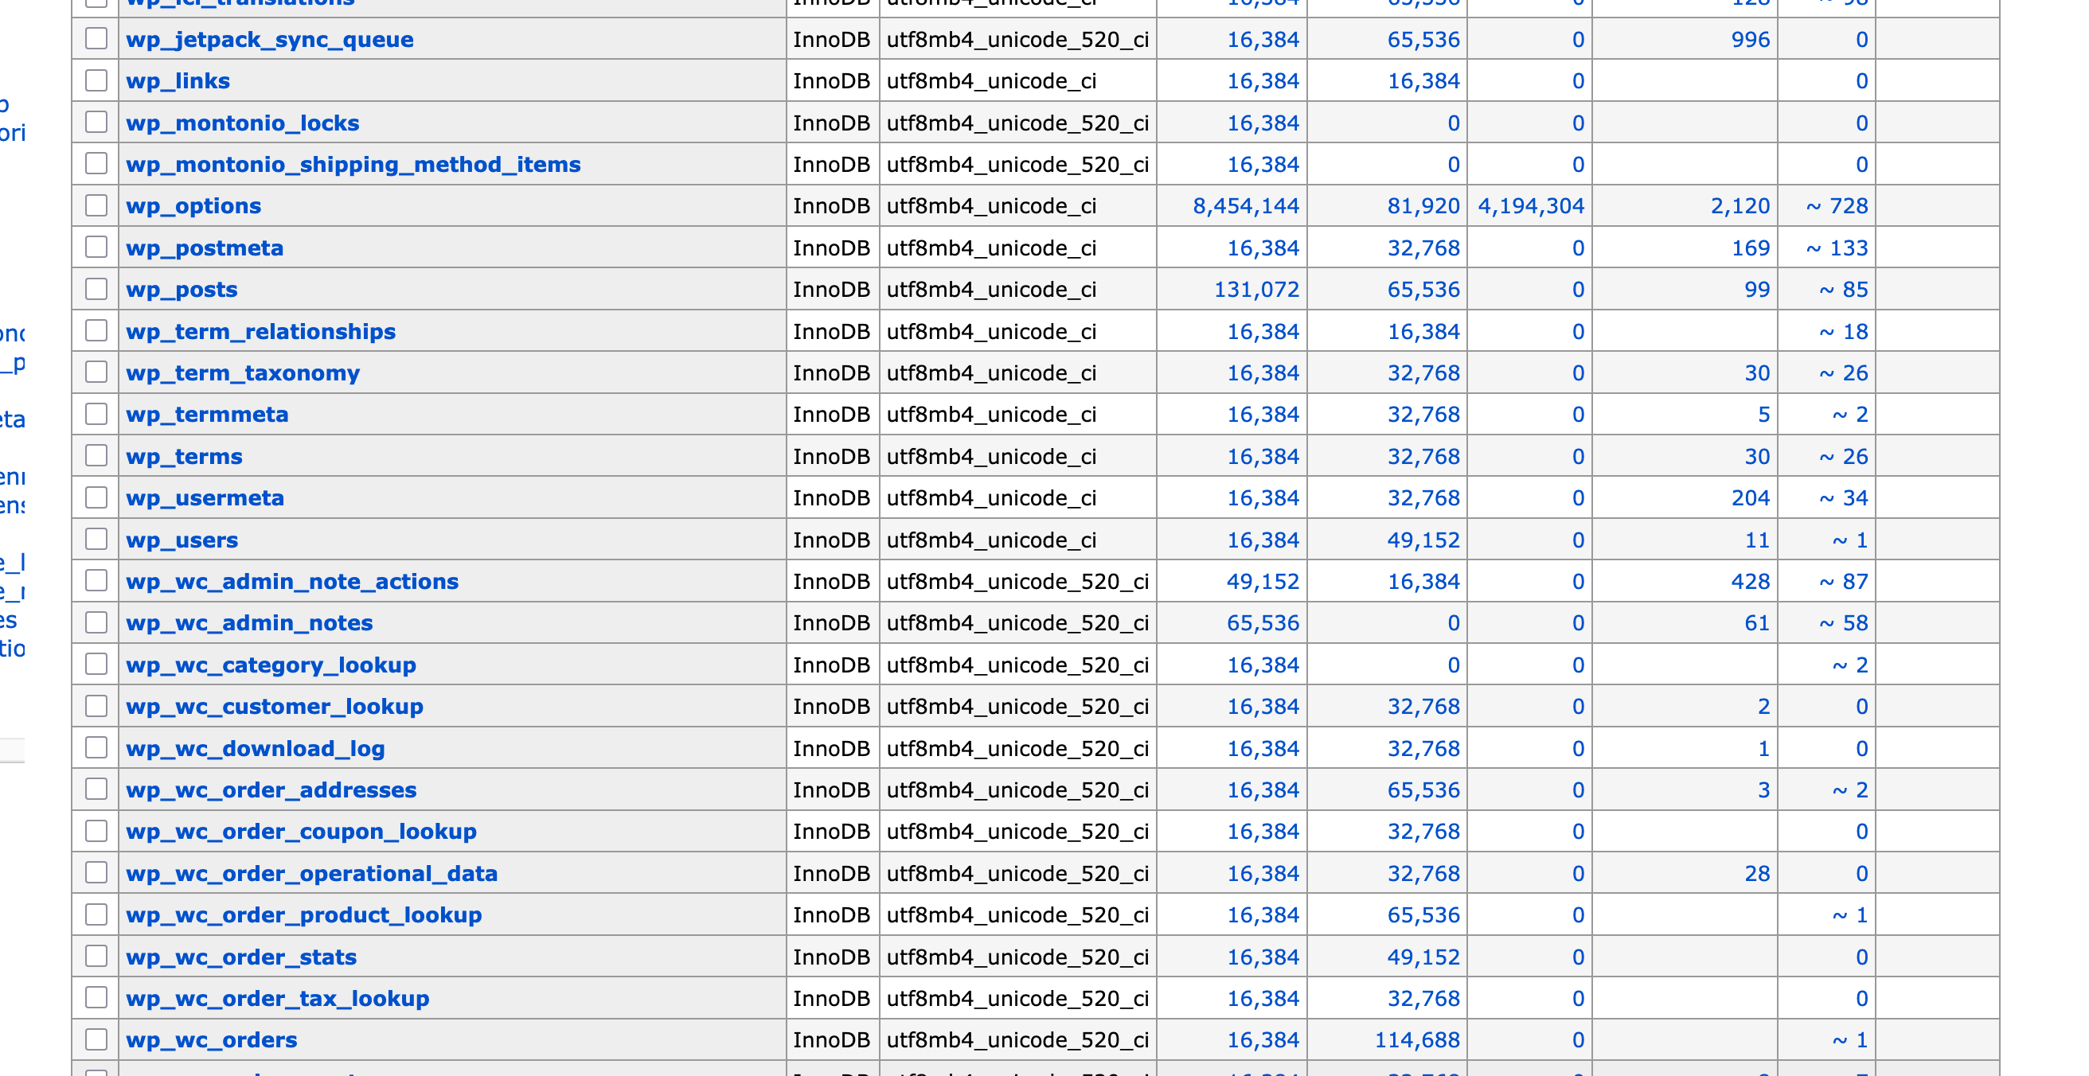Click auto increment 28 in wp_wc_order_operational_data row
The height and width of the screenshot is (1076, 2089).
click(x=1756, y=873)
